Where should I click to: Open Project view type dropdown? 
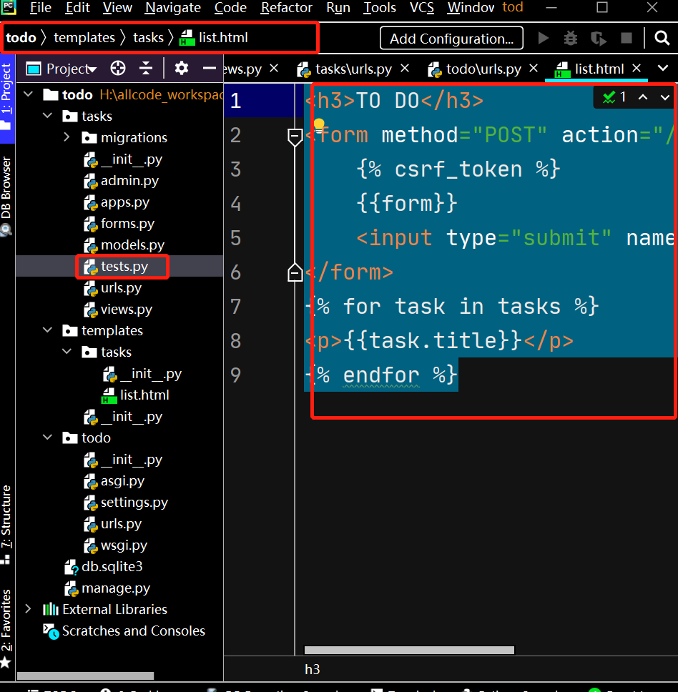(62, 69)
